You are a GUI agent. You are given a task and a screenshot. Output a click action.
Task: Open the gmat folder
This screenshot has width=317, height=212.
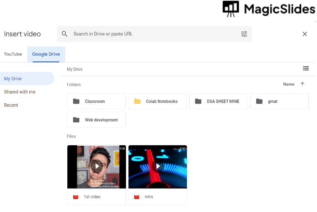coord(279,101)
